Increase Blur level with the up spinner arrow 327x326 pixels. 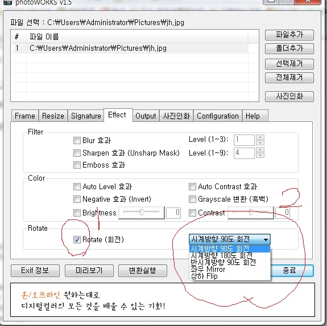click(260, 137)
